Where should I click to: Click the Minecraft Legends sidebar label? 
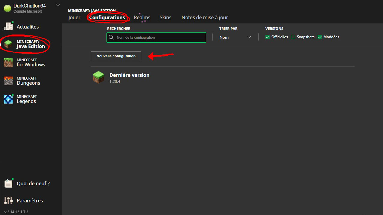tap(27, 99)
